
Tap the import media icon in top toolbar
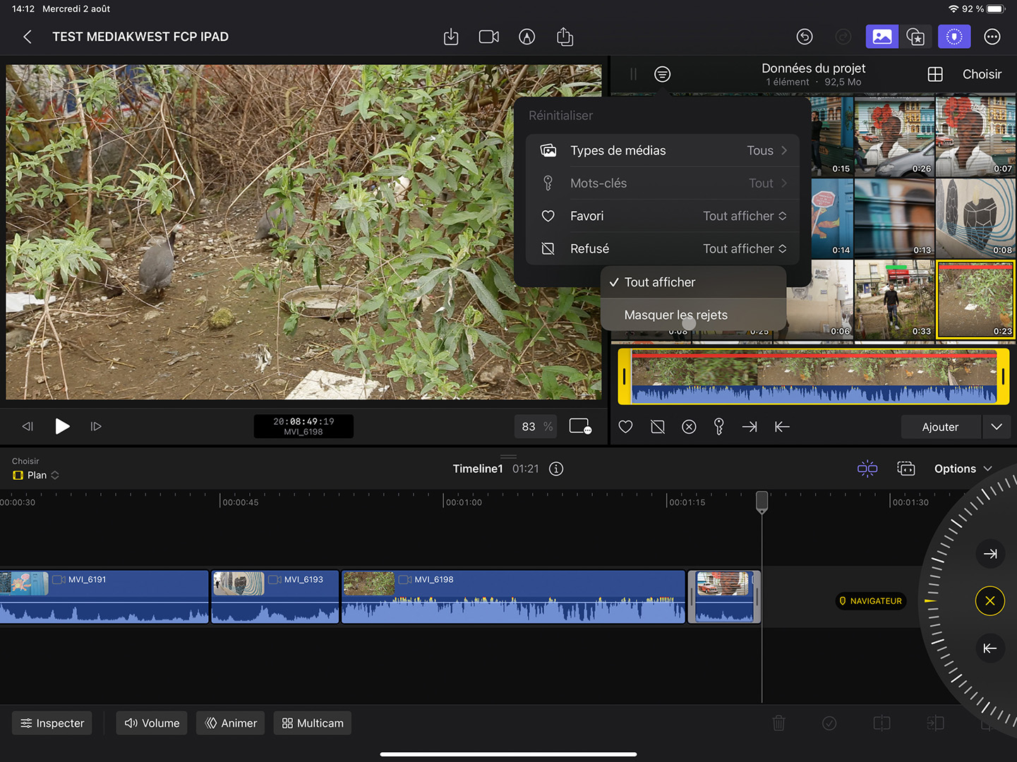point(451,37)
